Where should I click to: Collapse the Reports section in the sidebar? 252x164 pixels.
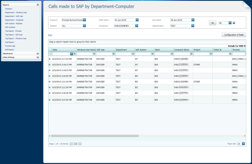[38, 5]
